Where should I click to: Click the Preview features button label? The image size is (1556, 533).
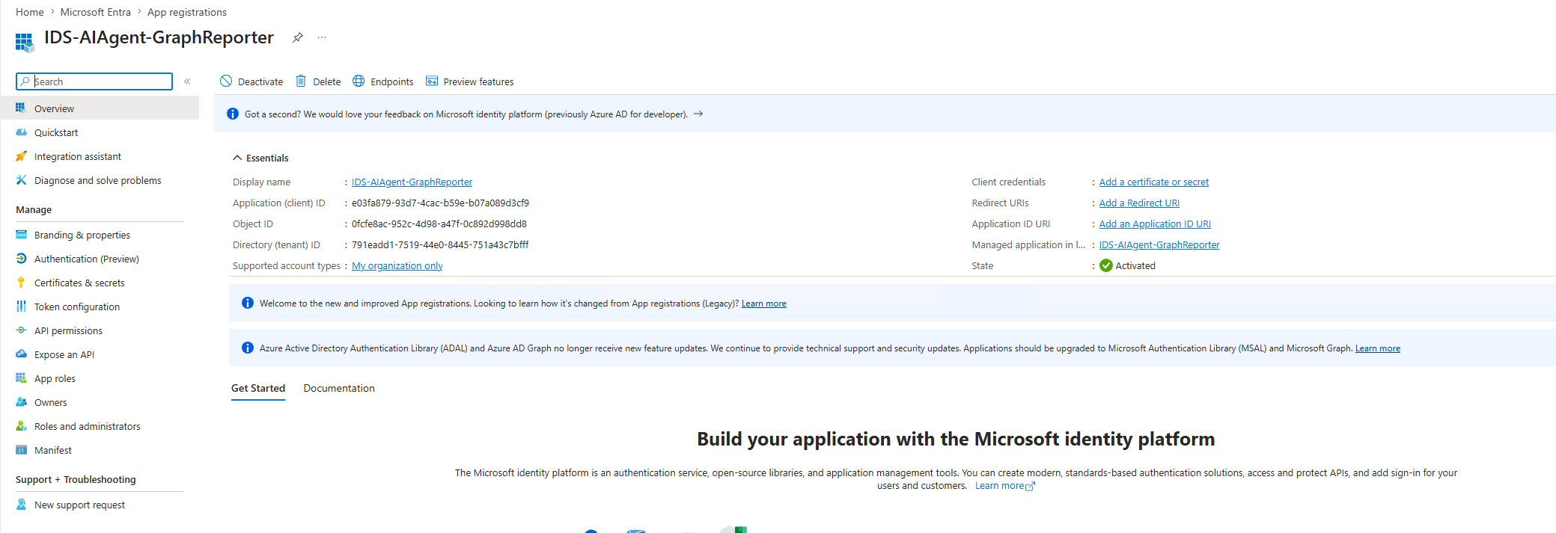(478, 81)
